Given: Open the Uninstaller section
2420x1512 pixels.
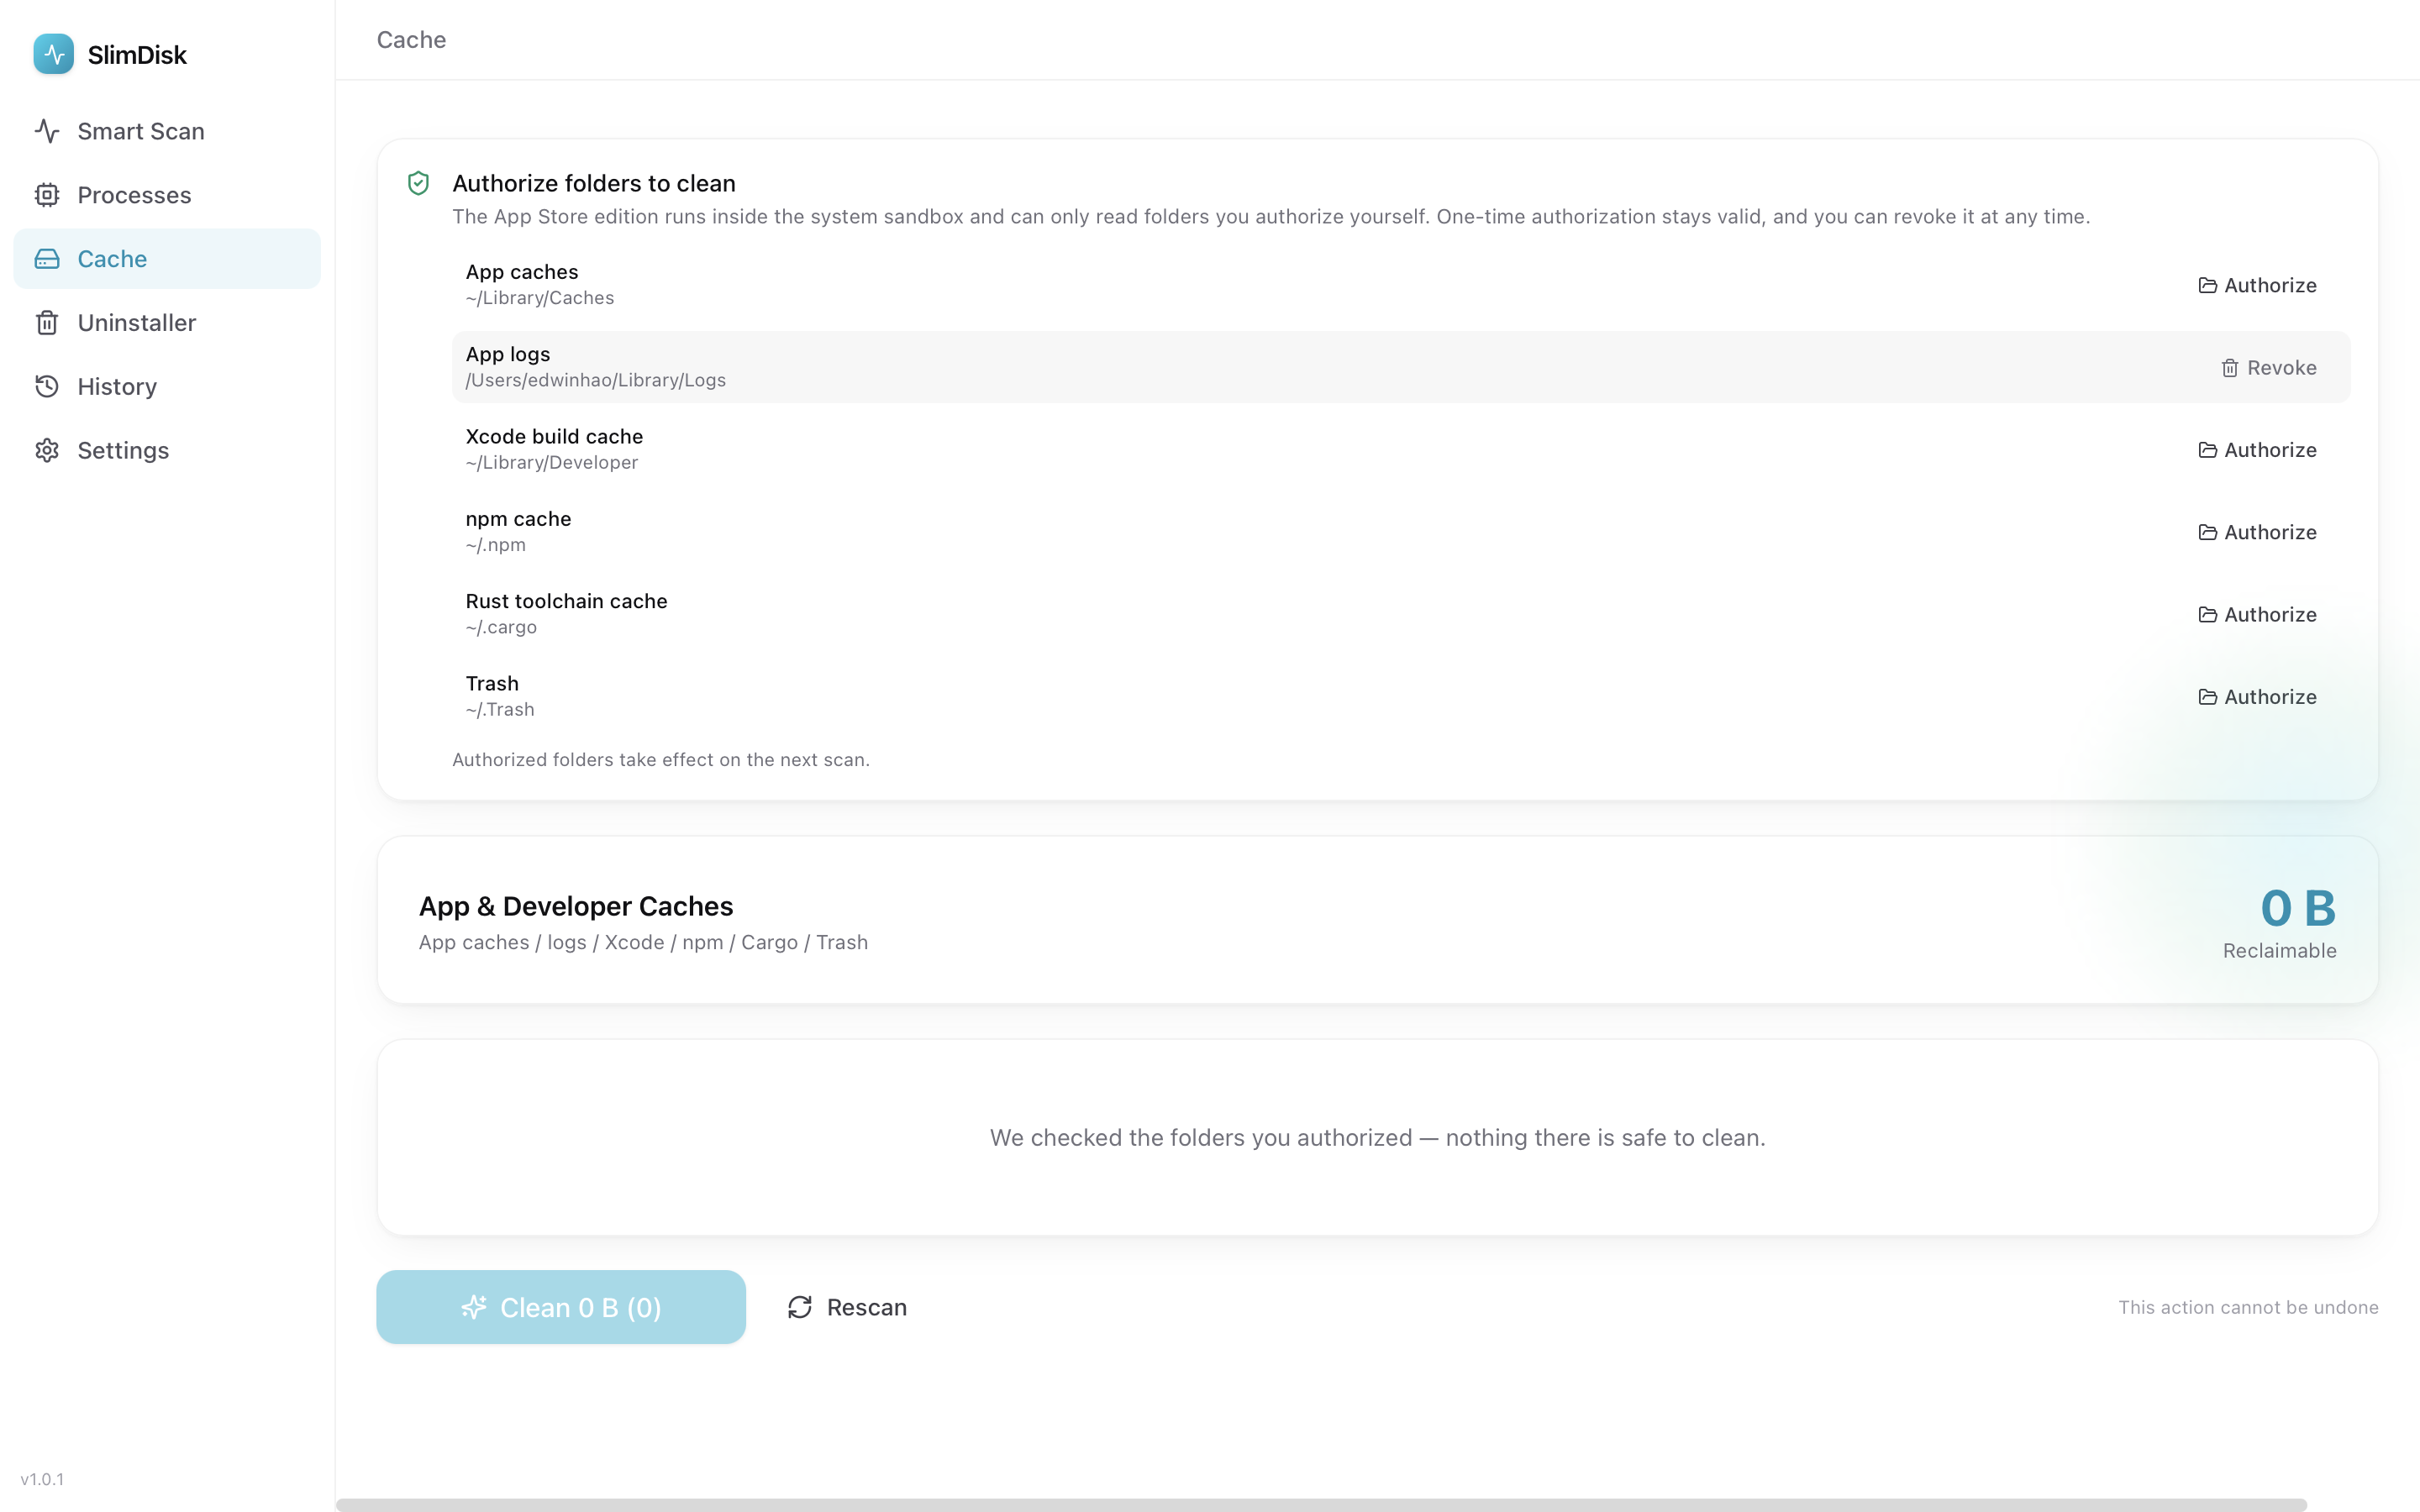Looking at the screenshot, I should (x=167, y=323).
